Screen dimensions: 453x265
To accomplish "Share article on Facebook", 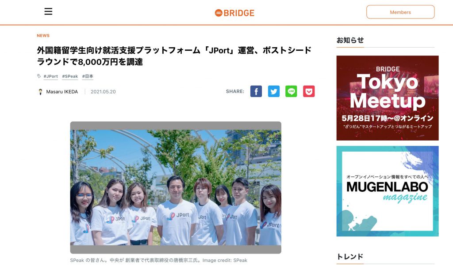I will pos(256,91).
